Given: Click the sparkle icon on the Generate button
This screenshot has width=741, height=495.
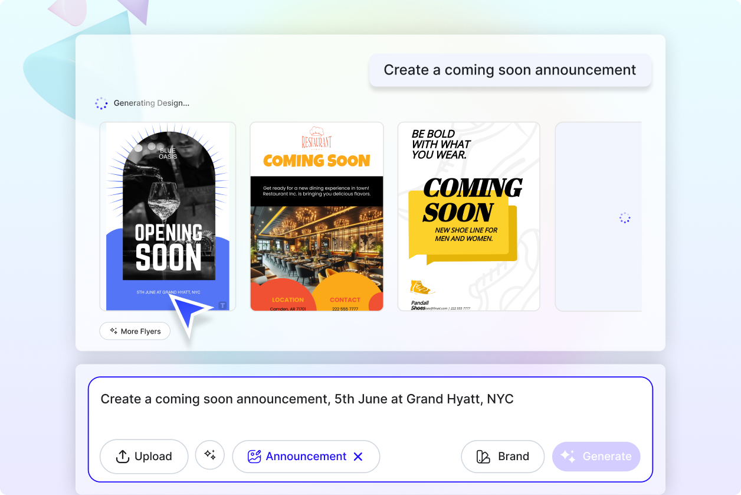Looking at the screenshot, I should [x=568, y=456].
